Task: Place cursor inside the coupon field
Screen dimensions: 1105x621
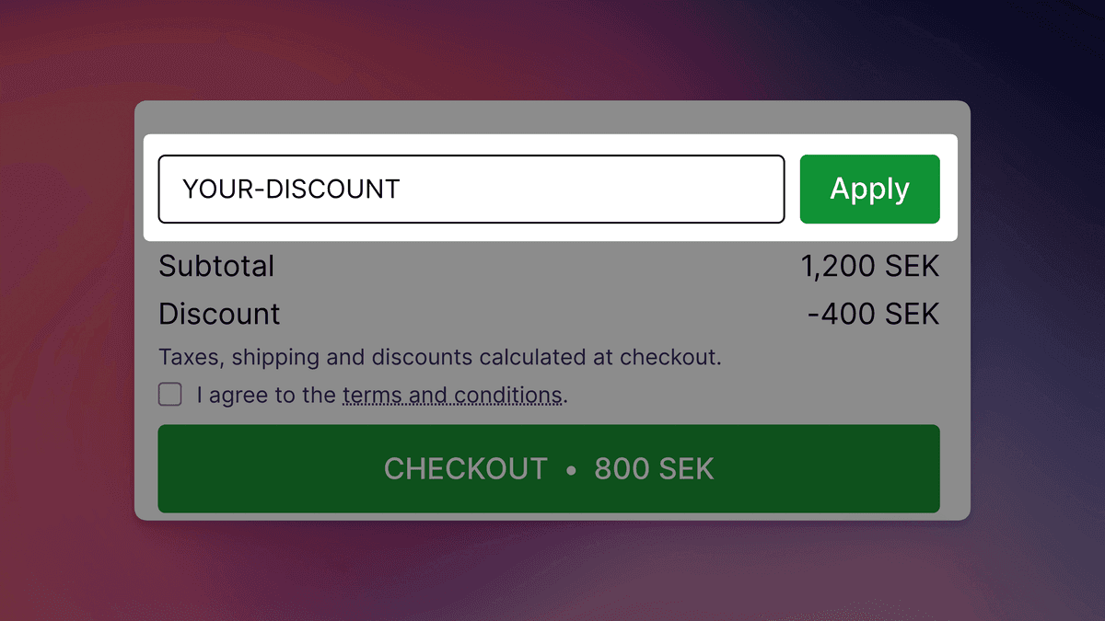Action: tap(471, 189)
